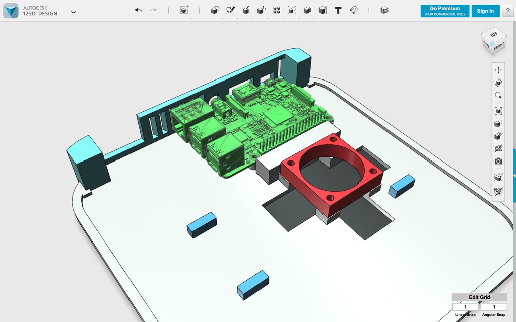Open the Materials menu
Viewport: 516px width, 322px height.
(x=384, y=10)
